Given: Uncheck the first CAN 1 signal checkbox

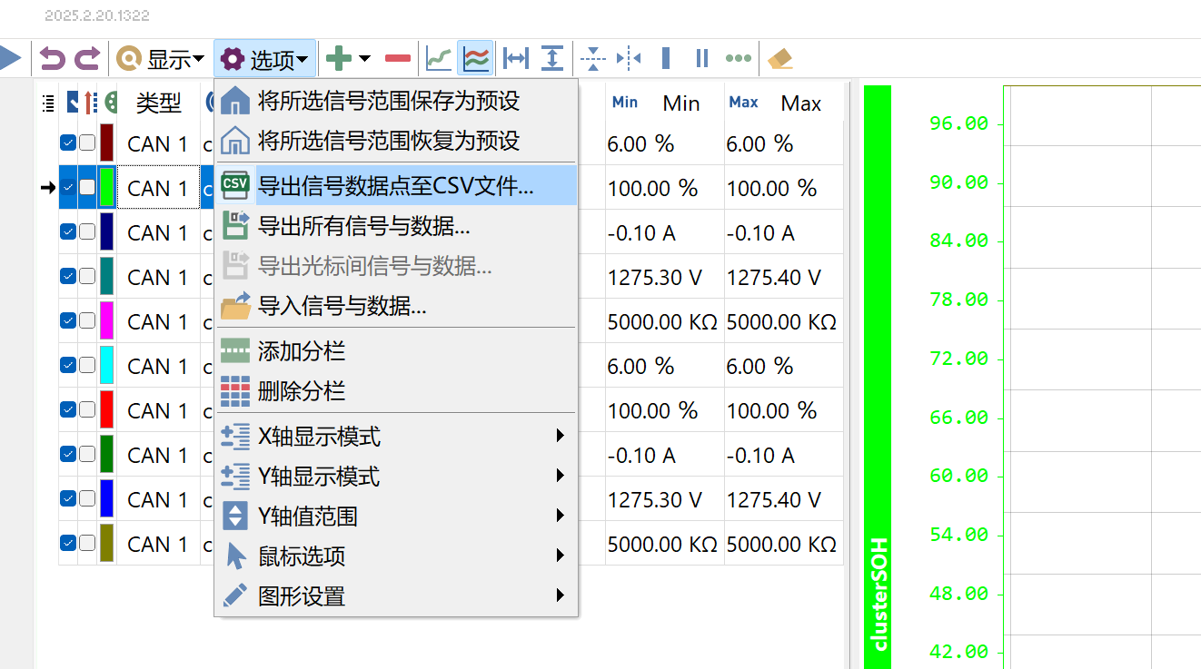Looking at the screenshot, I should [x=67, y=143].
